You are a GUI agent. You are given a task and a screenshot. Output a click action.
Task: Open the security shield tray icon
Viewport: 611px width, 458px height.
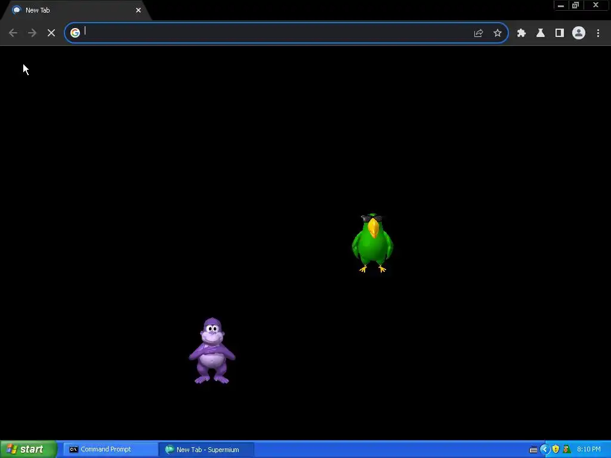(556, 450)
